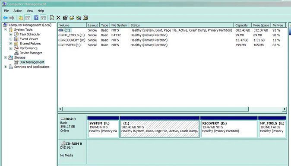Click the Explore magnifier toolbar icon
291x166 pixels.
[79, 18]
